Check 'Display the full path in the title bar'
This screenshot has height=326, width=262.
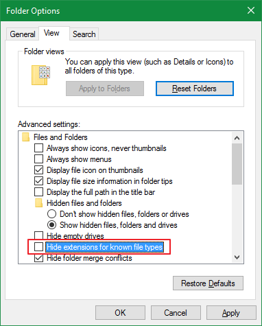coord(38,192)
